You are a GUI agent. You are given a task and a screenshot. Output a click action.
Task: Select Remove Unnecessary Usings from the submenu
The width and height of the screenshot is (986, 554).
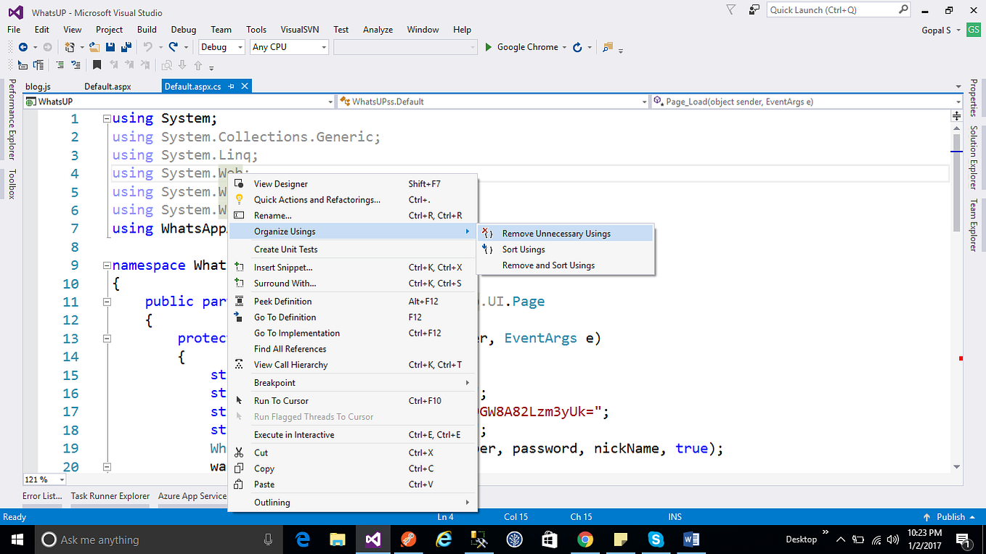pos(558,233)
